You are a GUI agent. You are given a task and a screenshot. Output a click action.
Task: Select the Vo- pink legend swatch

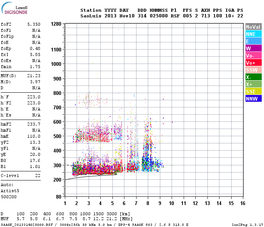click(253, 56)
